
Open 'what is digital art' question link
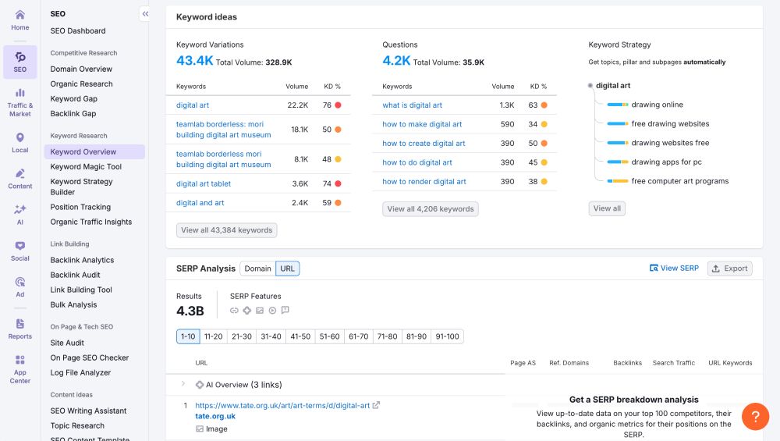412,105
